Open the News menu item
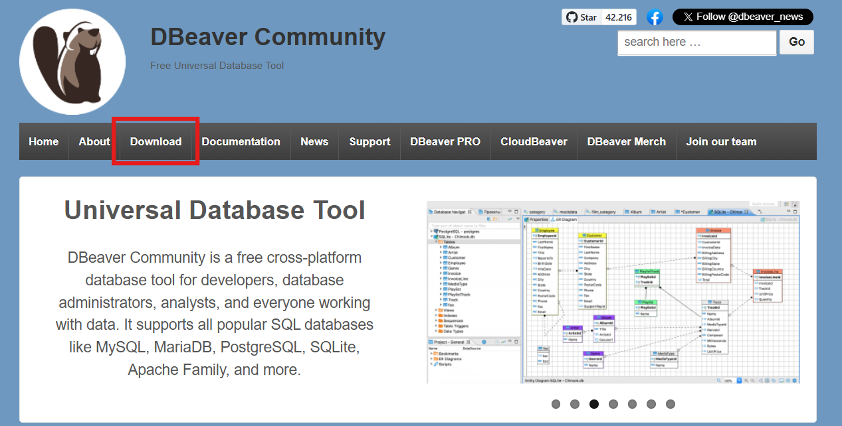Image resolution: width=842 pixels, height=426 pixels. click(x=314, y=141)
